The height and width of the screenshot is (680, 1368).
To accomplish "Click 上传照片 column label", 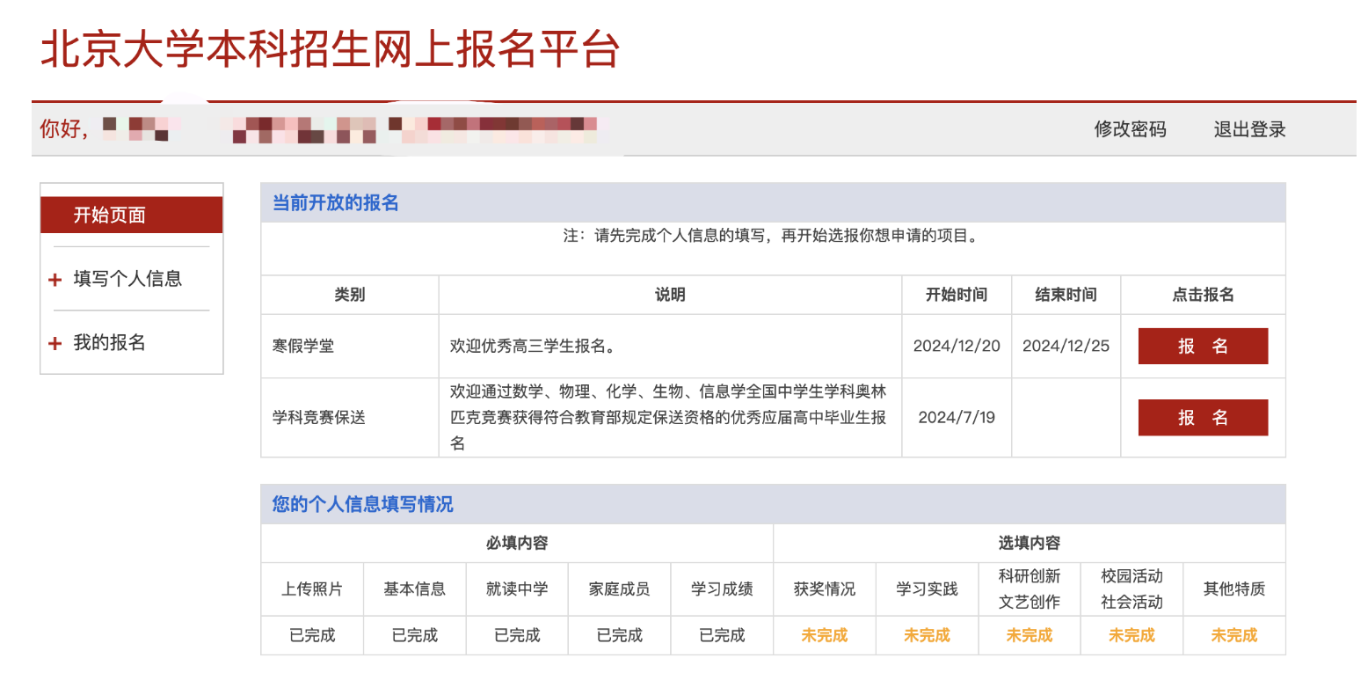I will click(x=312, y=589).
